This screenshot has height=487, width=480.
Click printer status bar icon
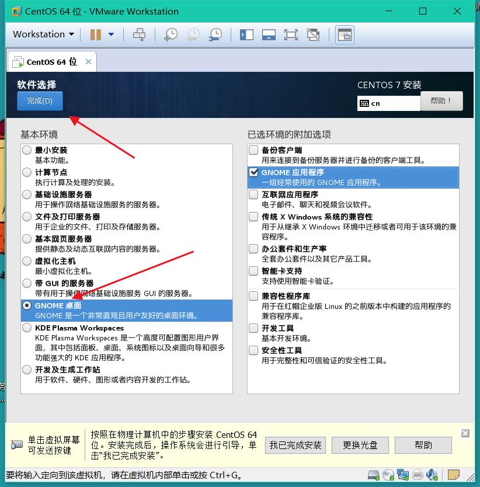click(418, 475)
